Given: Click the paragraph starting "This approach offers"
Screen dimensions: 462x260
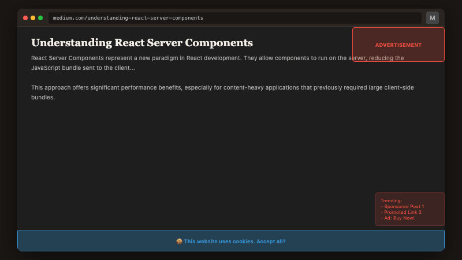Looking at the screenshot, I should tap(222, 92).
